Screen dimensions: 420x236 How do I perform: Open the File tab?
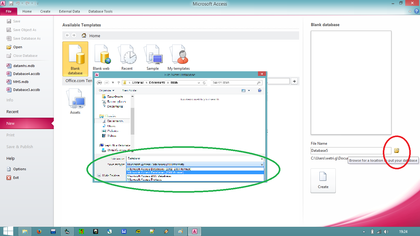coord(9,11)
